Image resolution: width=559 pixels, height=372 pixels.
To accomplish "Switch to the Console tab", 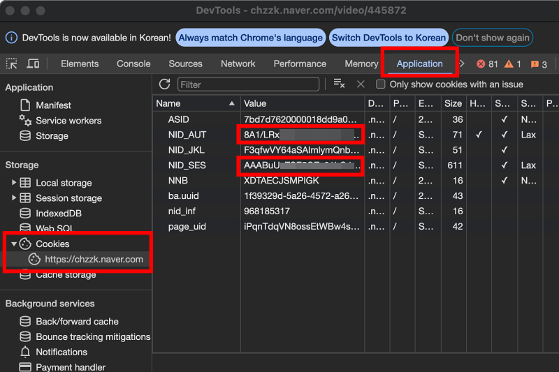I will (x=133, y=64).
